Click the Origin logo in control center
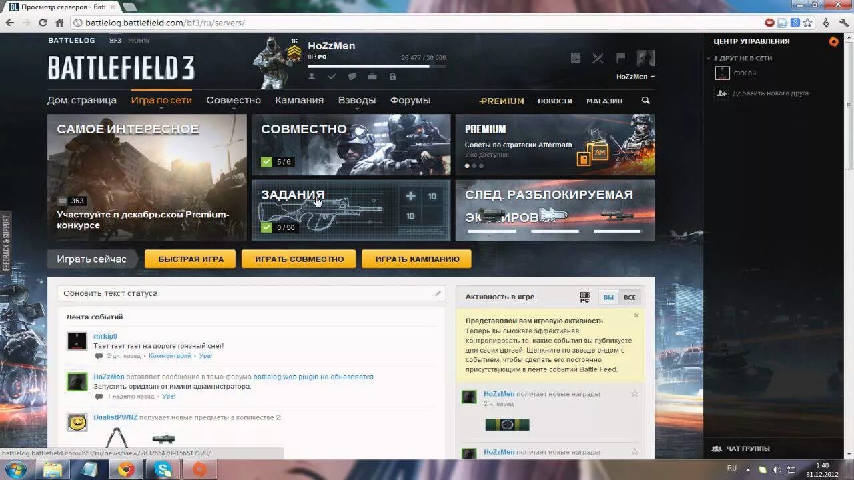The width and height of the screenshot is (854, 480). tap(833, 41)
